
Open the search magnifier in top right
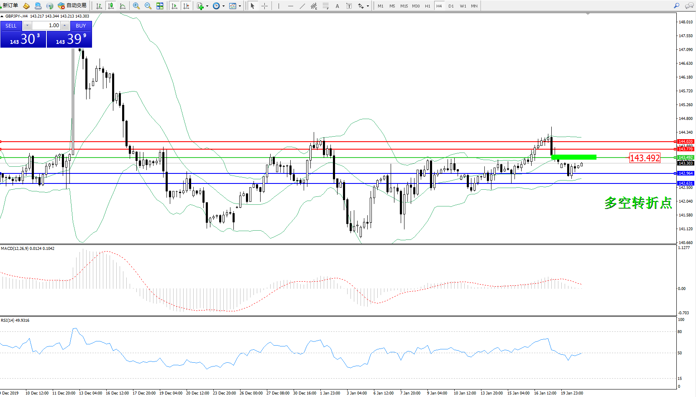[676, 6]
